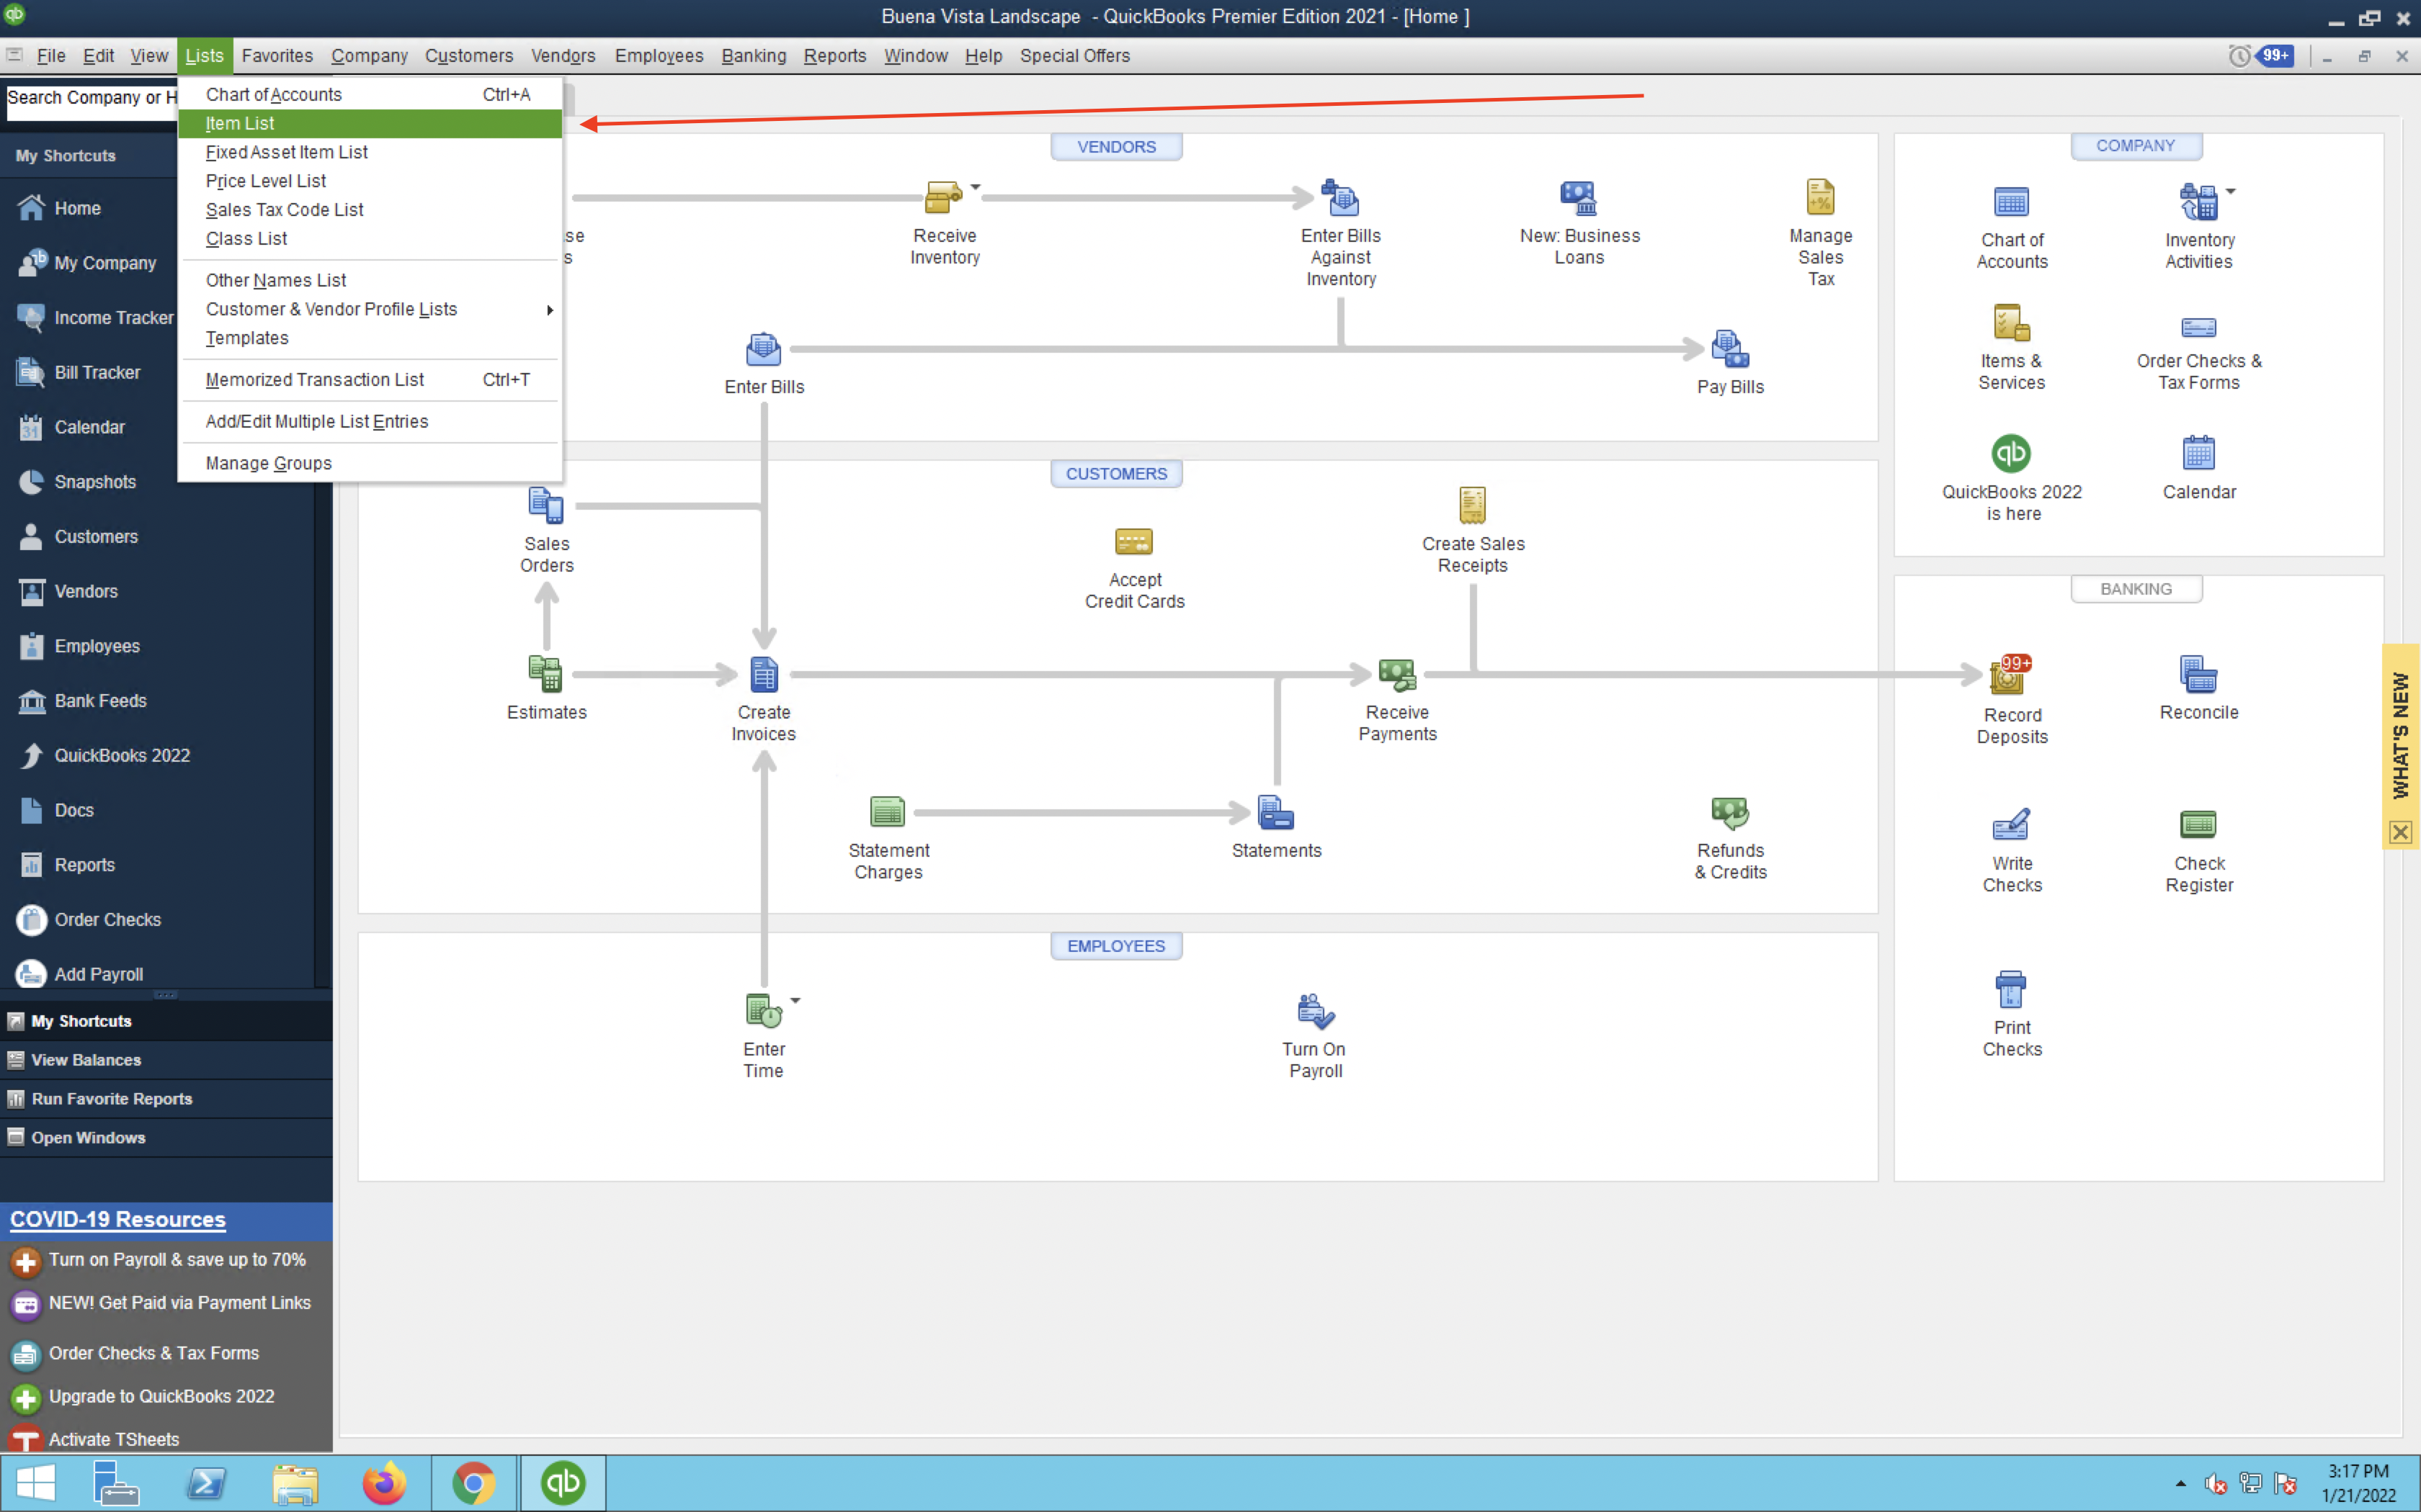This screenshot has width=2421, height=1512.
Task: Open Create Invoices icon
Action: [x=763, y=675]
